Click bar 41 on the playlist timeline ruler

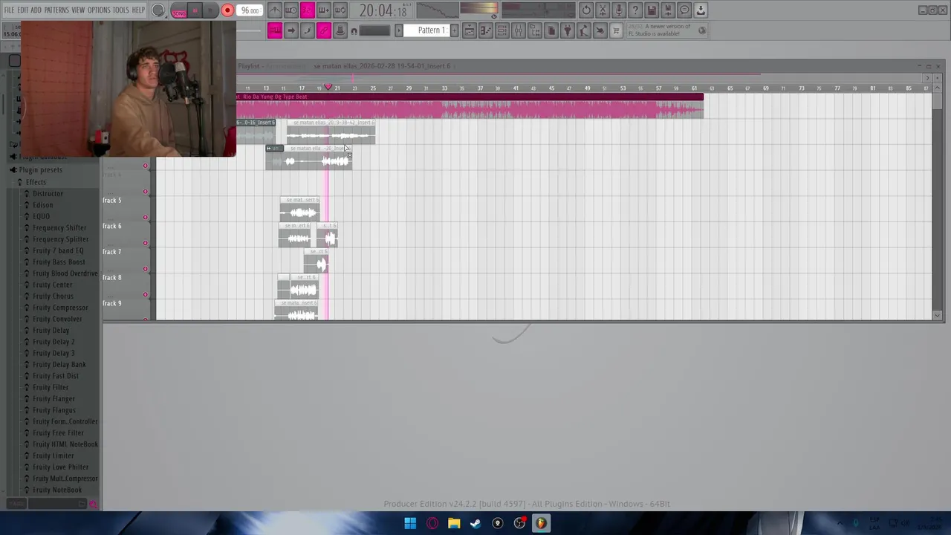pyautogui.click(x=516, y=88)
